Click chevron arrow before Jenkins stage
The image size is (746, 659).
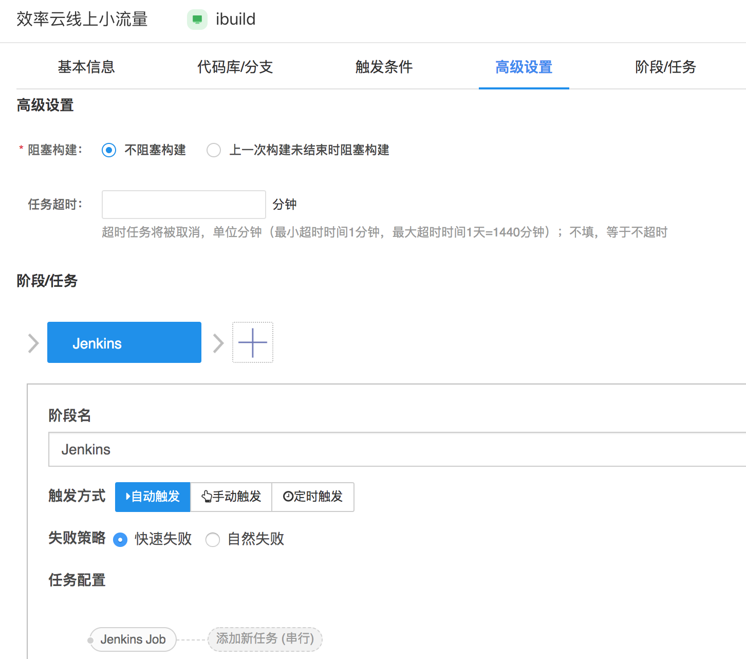pyautogui.click(x=33, y=343)
